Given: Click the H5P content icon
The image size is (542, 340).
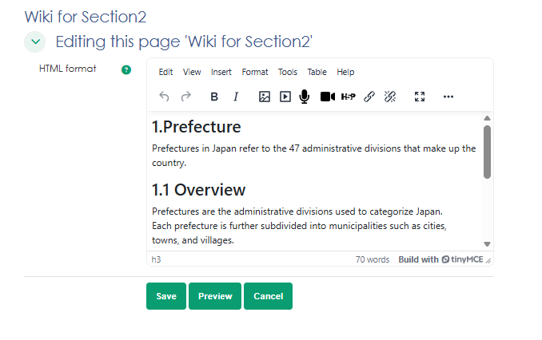Looking at the screenshot, I should coord(348,97).
